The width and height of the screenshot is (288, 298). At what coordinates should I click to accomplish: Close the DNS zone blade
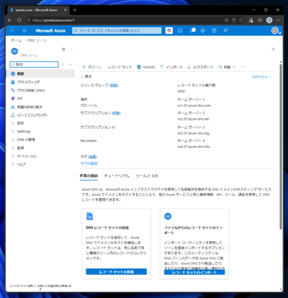pos(274,49)
